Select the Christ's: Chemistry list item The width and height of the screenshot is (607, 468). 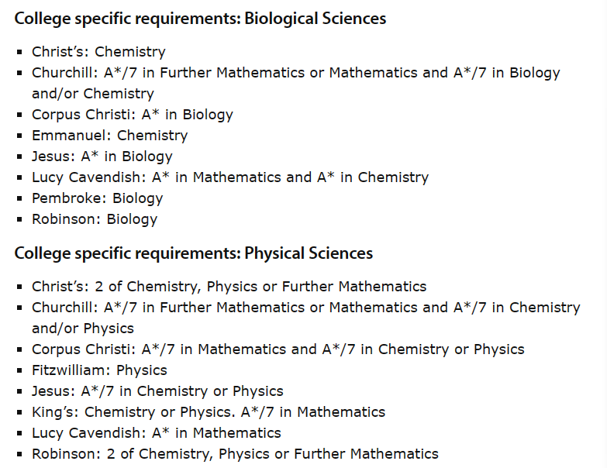tap(98, 52)
